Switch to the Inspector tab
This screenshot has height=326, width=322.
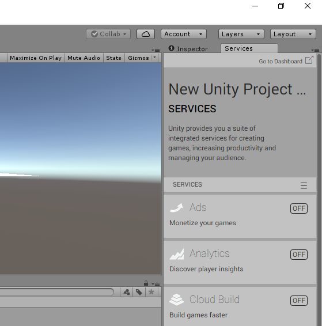188,48
